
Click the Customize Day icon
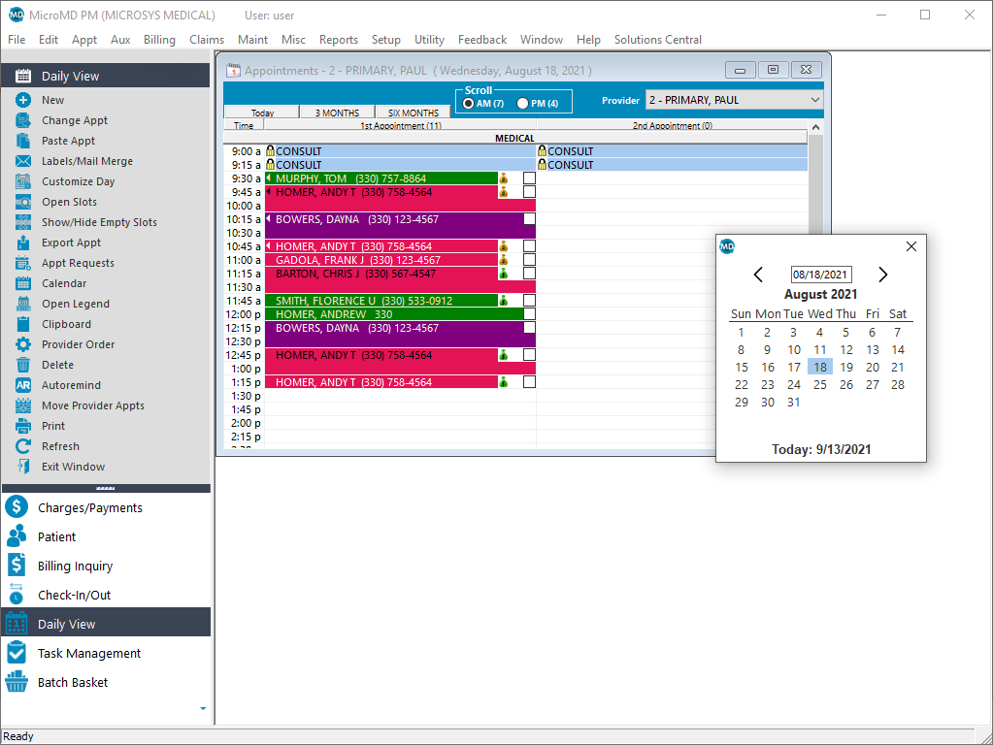click(x=23, y=181)
